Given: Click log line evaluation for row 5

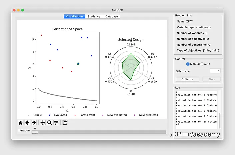Looking at the screenshot, I should 196,96.
